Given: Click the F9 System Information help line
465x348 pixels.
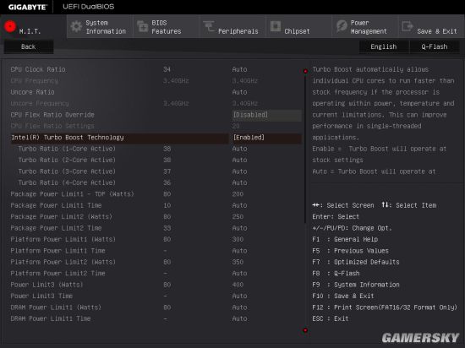Looking at the screenshot, I should pos(356,285).
